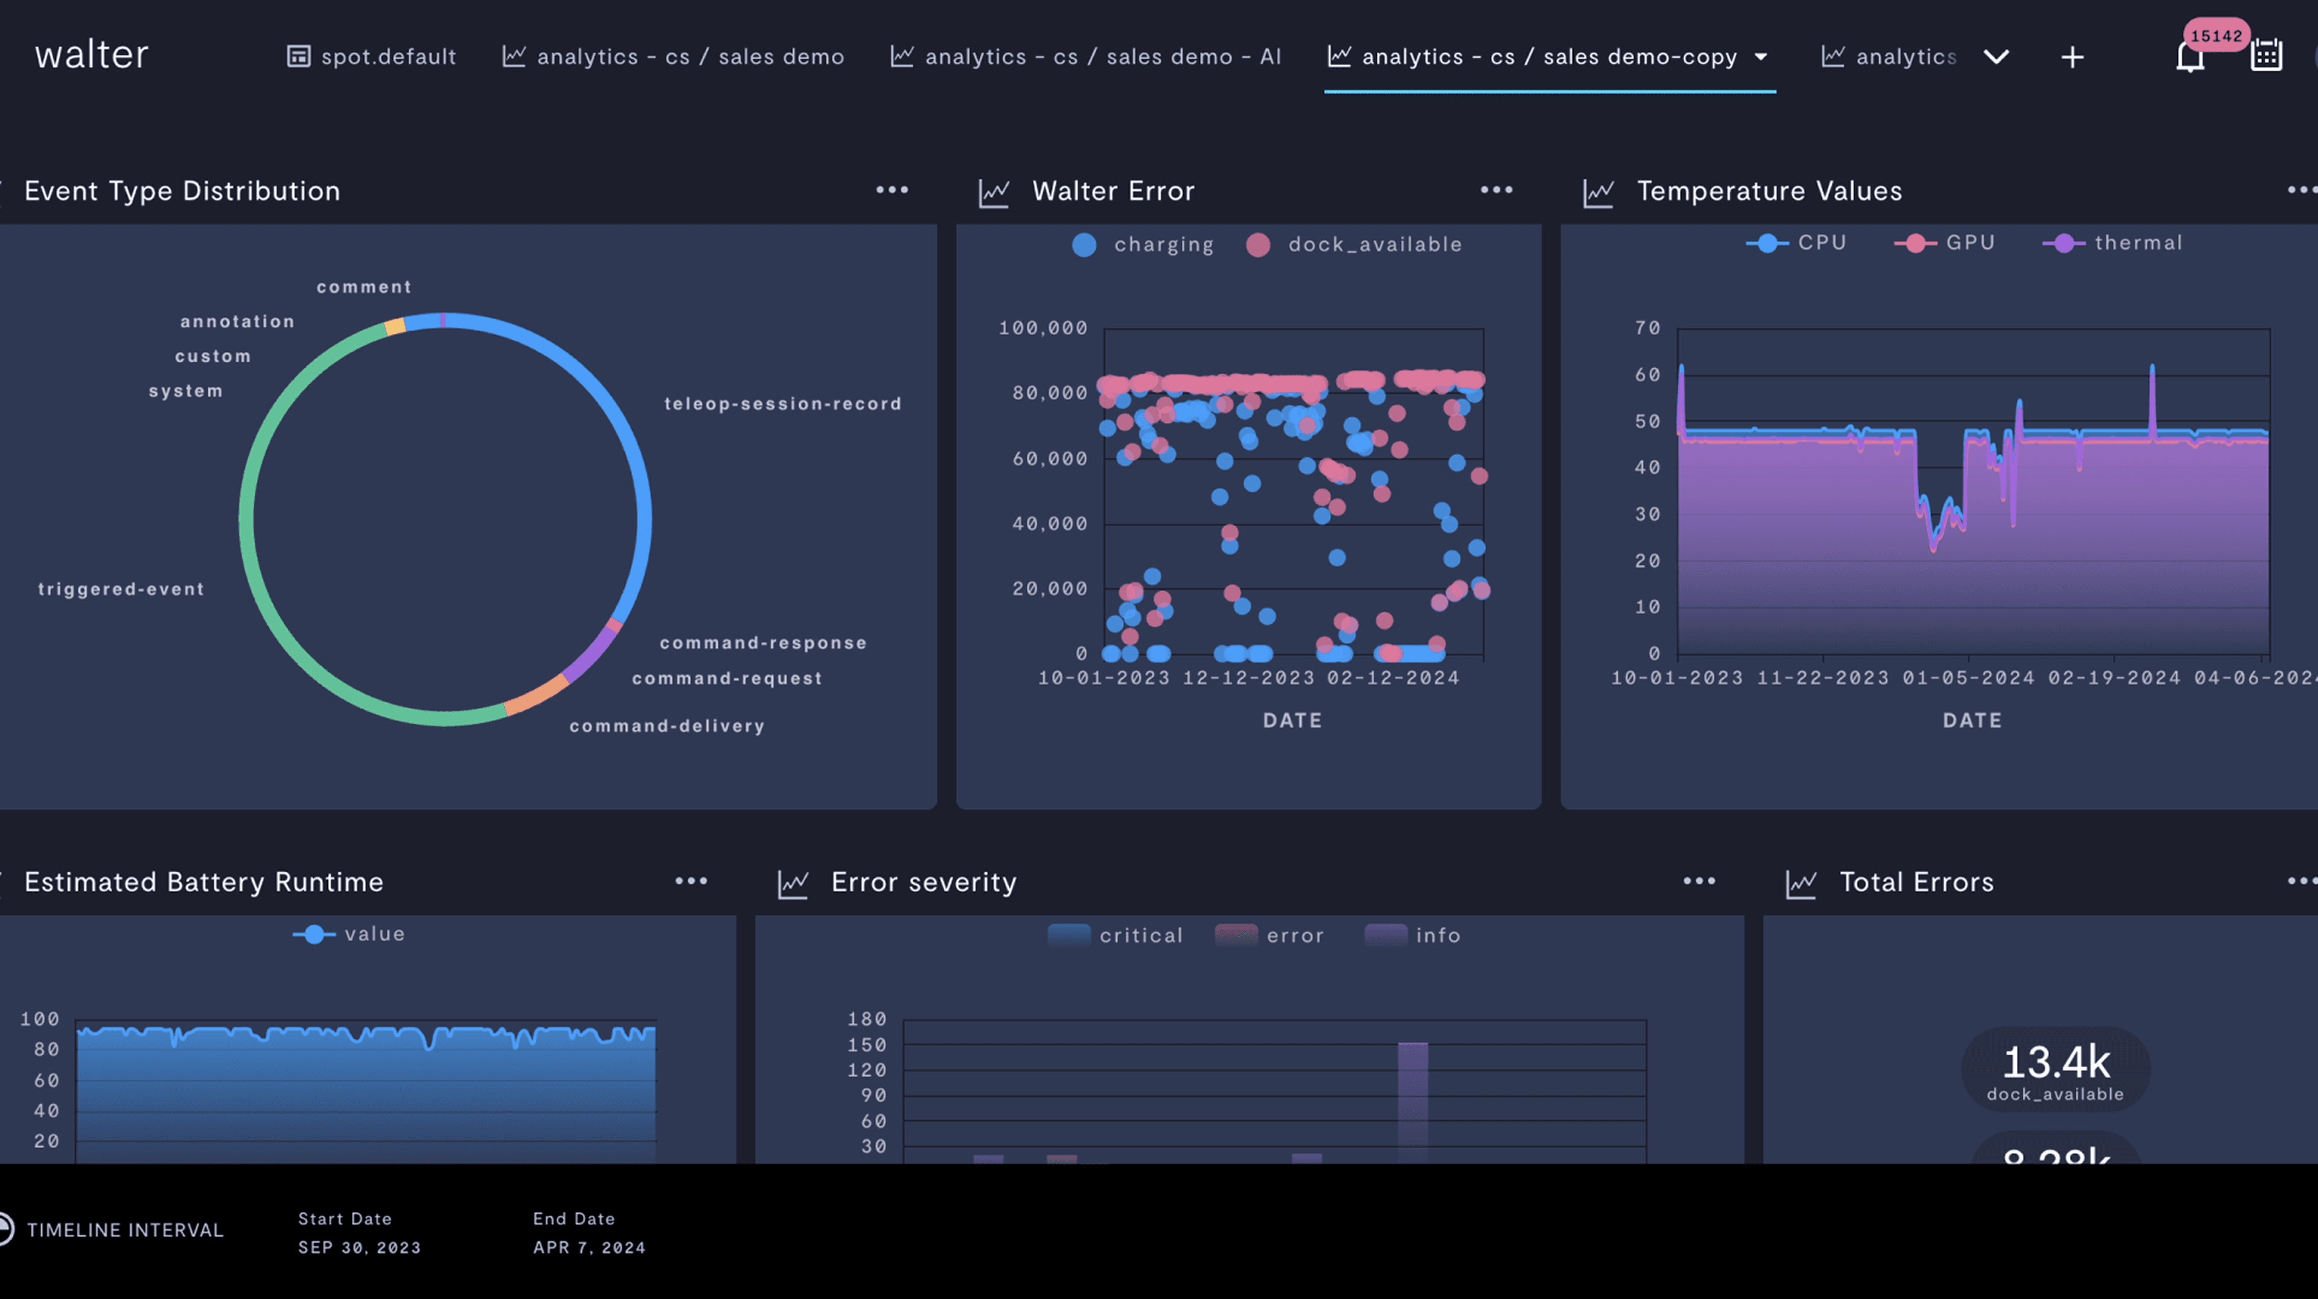Click the DATE axis label under Walter Error
The height and width of the screenshot is (1299, 2318).
pyautogui.click(x=1292, y=721)
